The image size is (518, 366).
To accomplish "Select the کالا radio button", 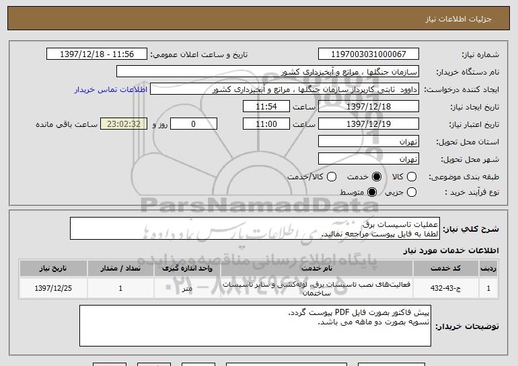I will pyautogui.click(x=412, y=177).
